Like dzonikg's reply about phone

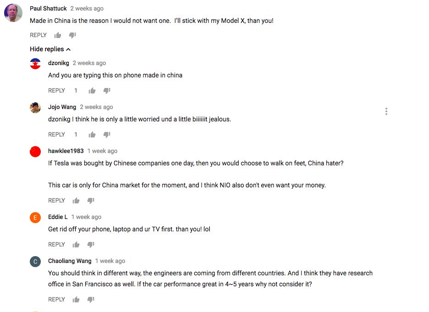coord(92,91)
